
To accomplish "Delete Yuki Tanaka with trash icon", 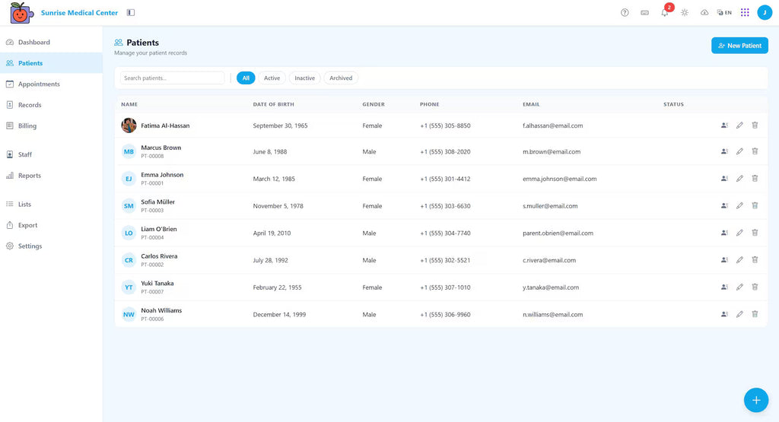I will [x=755, y=287].
